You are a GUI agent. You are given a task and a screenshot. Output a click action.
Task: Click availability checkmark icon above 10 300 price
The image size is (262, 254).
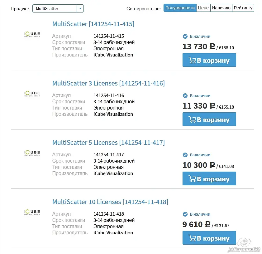[x=185, y=155]
